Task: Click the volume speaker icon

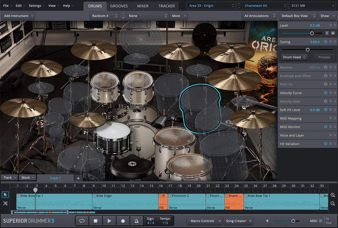Action: tap(267, 221)
